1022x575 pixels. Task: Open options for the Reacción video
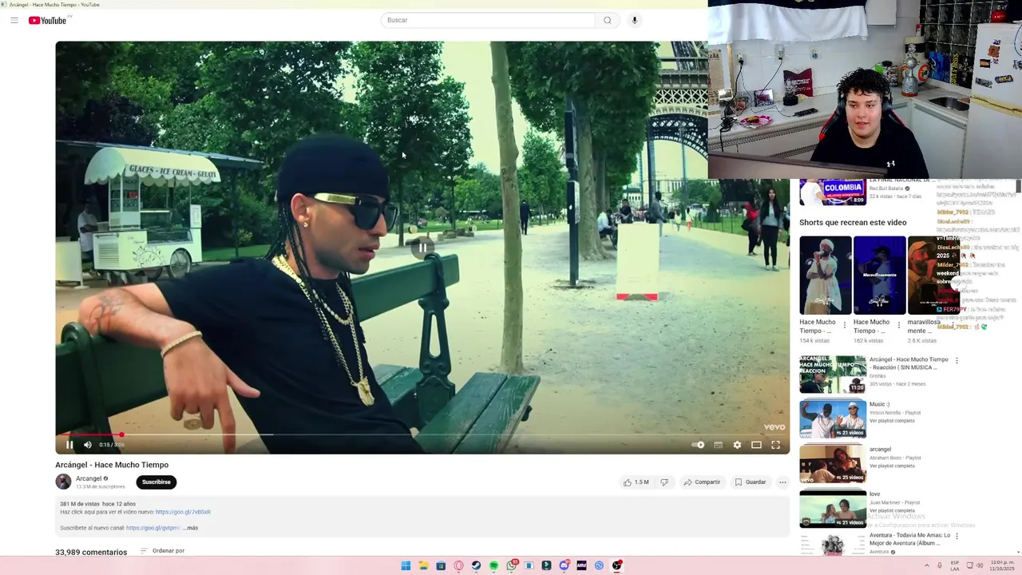click(x=957, y=360)
